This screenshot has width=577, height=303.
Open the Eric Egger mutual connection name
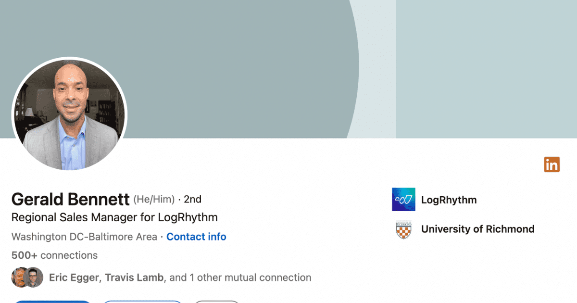(x=75, y=278)
